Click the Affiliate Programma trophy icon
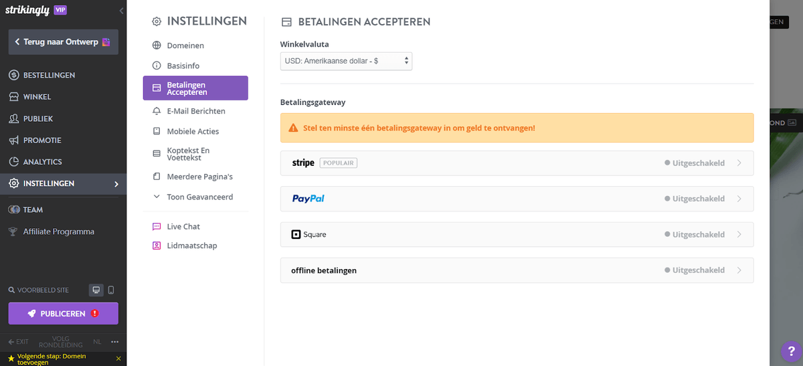The width and height of the screenshot is (803, 366). point(13,232)
